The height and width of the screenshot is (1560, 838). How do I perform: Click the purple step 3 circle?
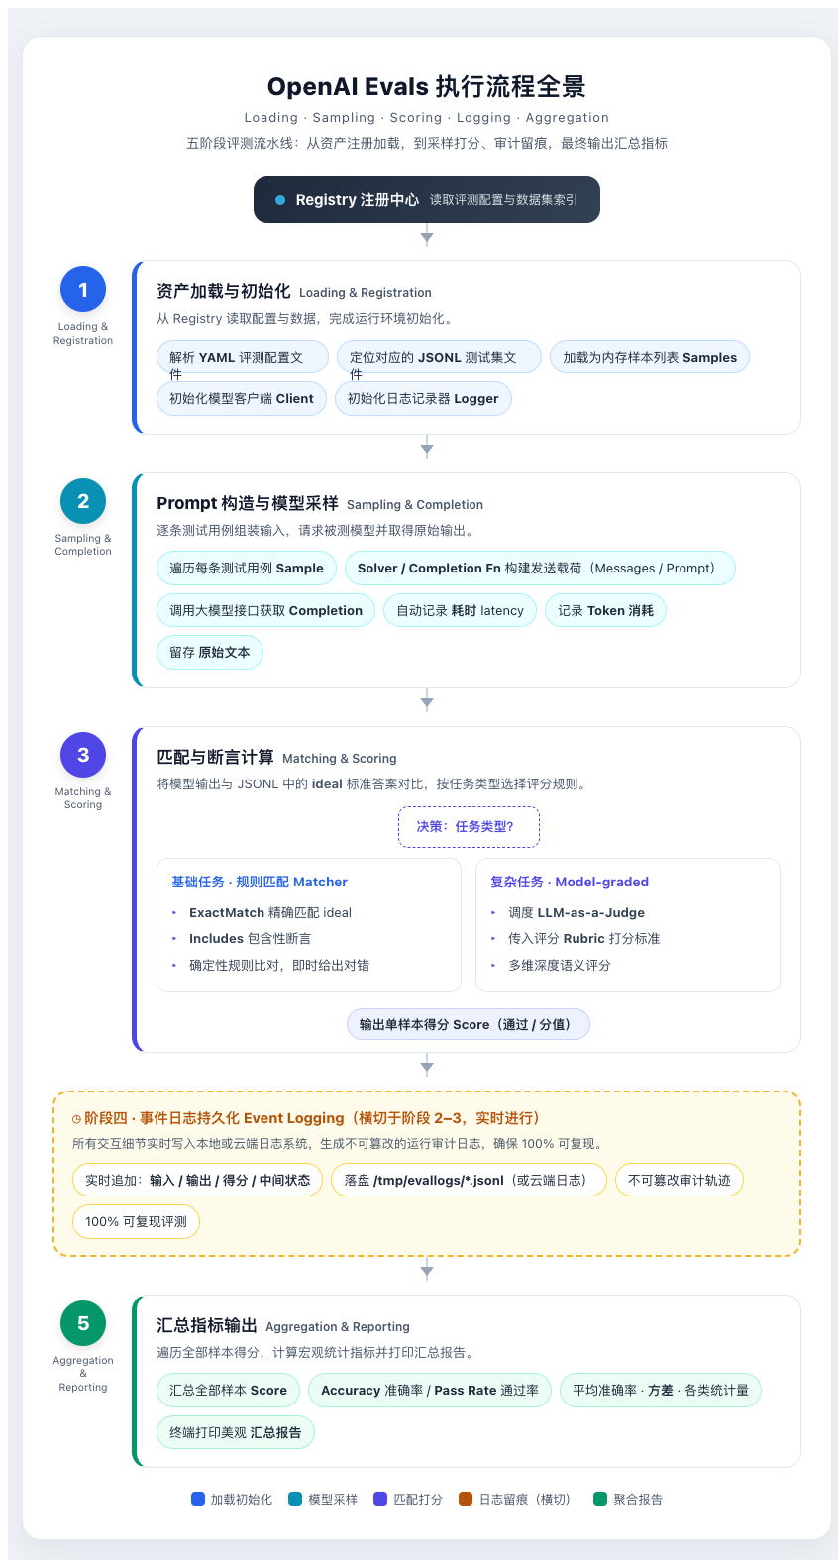pyautogui.click(x=83, y=755)
